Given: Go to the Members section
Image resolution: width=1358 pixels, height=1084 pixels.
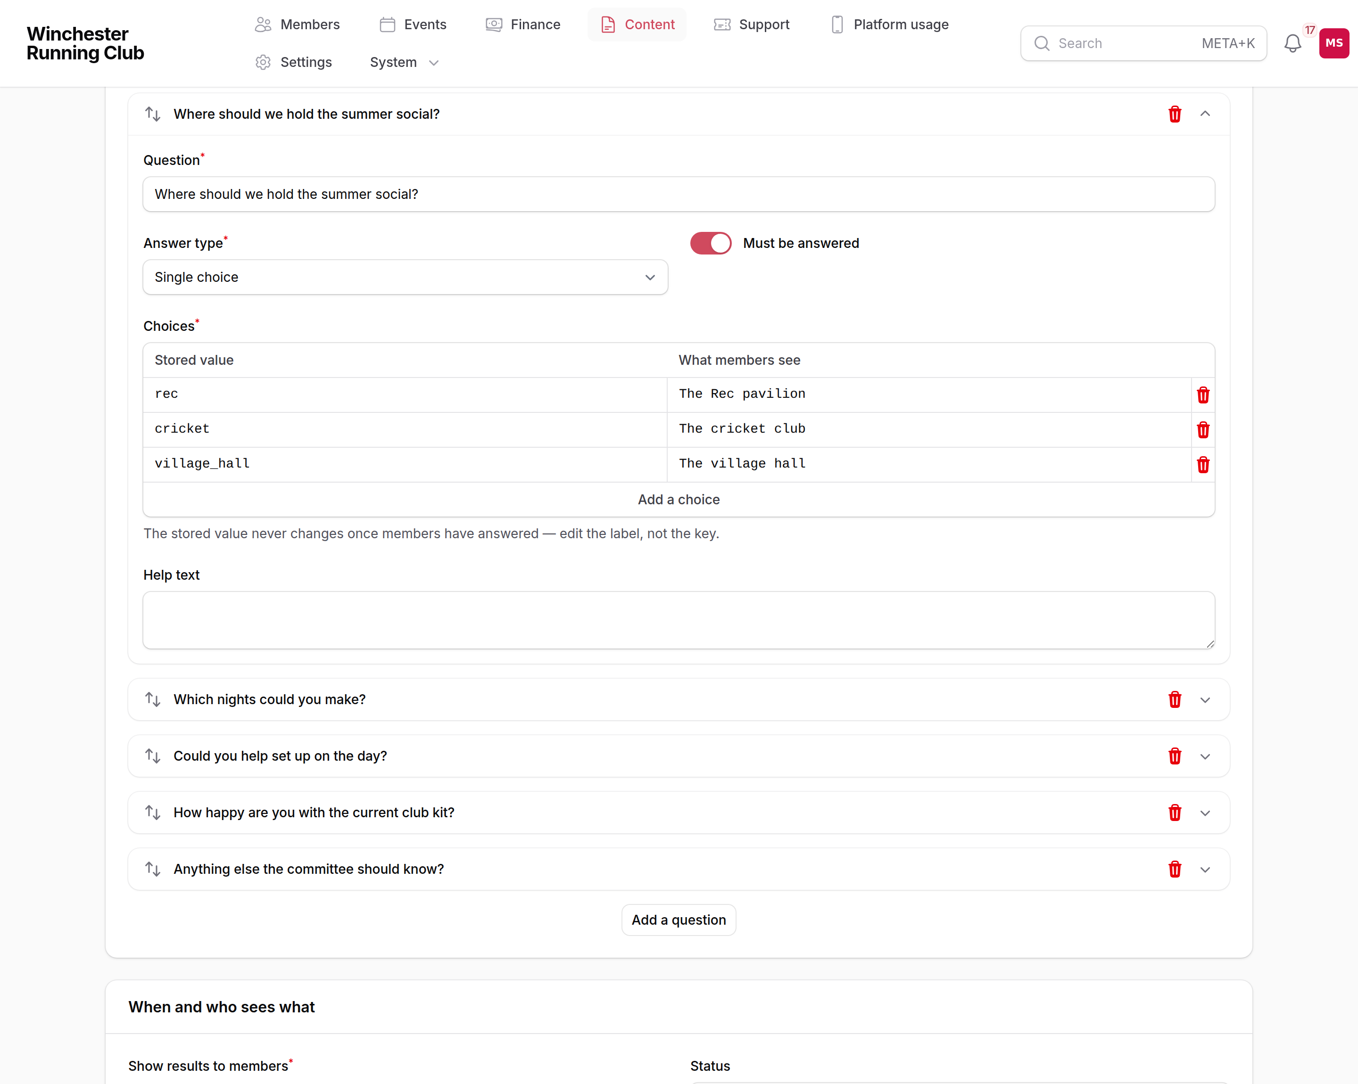Looking at the screenshot, I should (x=298, y=25).
